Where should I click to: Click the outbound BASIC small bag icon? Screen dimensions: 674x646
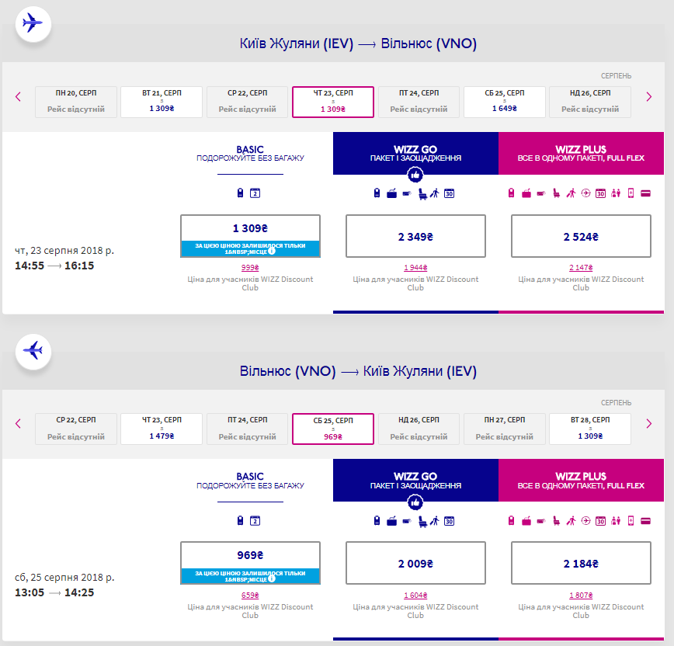pos(240,193)
